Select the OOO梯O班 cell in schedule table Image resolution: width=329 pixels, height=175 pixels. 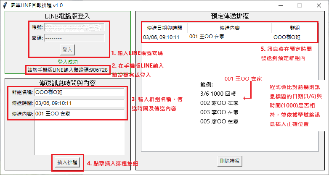click(x=287, y=37)
